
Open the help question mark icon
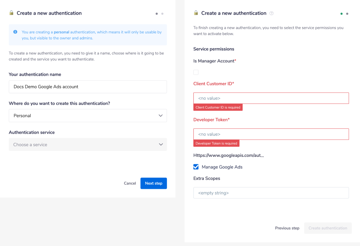[271, 13]
